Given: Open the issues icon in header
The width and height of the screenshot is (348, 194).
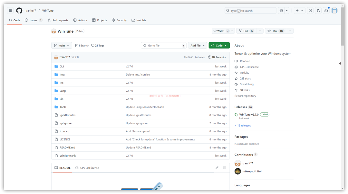Looking at the screenshot, I should coord(310,10).
